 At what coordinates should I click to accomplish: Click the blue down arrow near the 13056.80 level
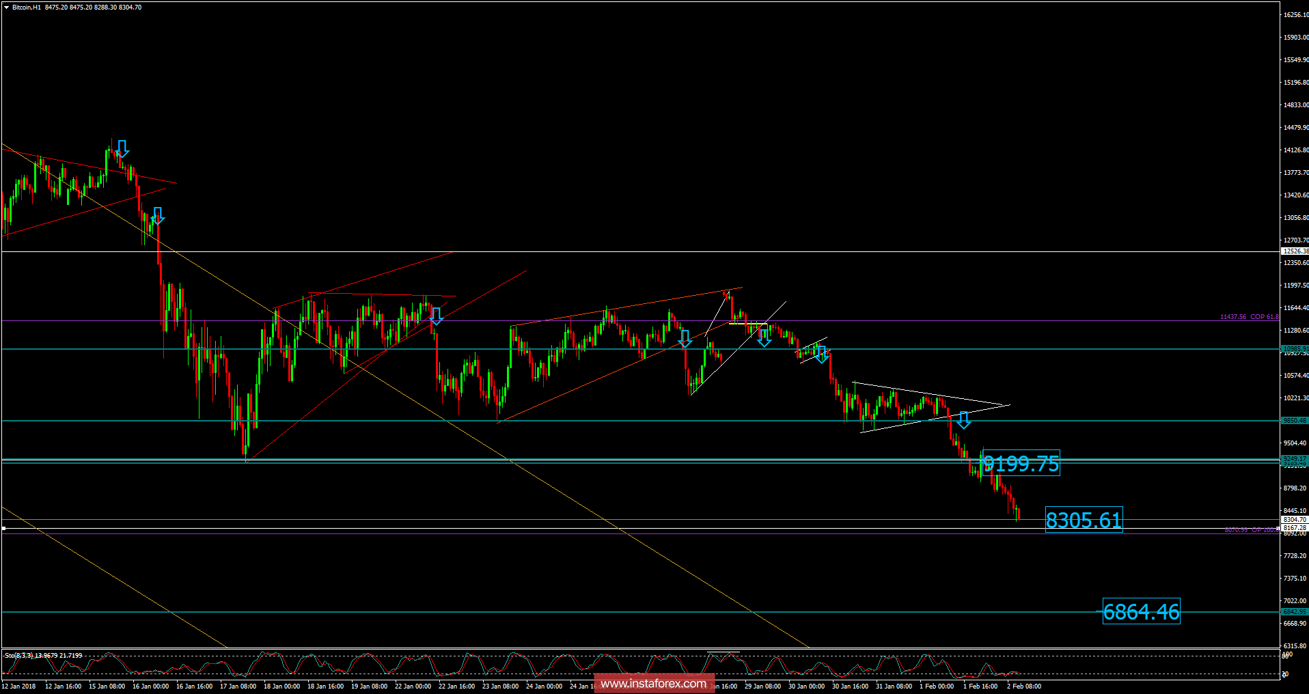pyautogui.click(x=158, y=216)
